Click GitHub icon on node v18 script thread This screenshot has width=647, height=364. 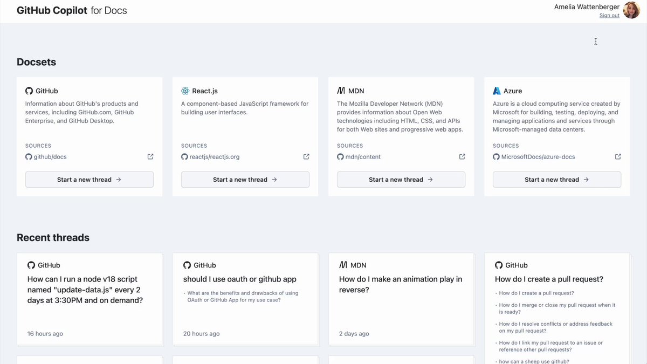[x=31, y=265]
